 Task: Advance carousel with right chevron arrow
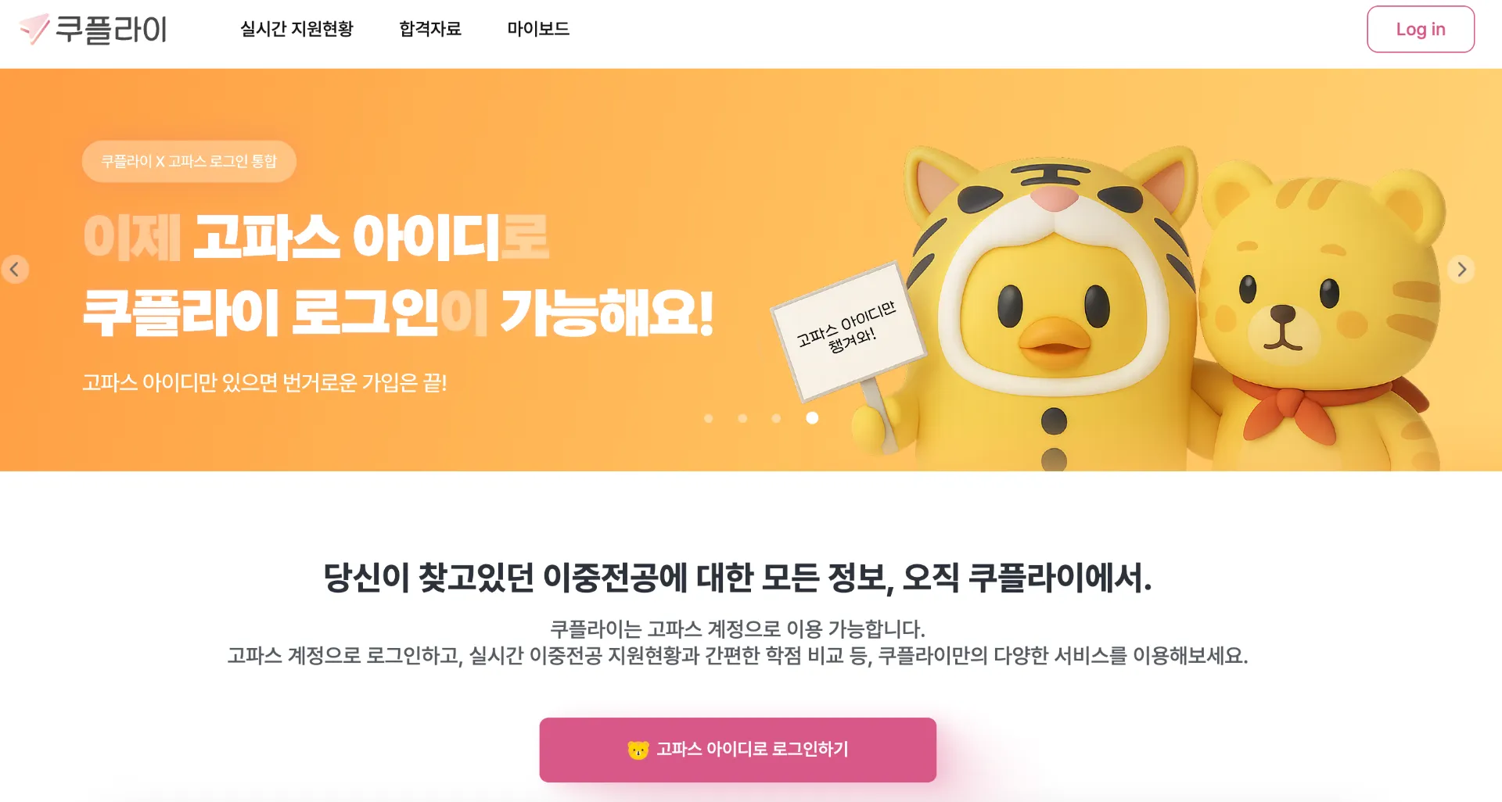point(1461,270)
